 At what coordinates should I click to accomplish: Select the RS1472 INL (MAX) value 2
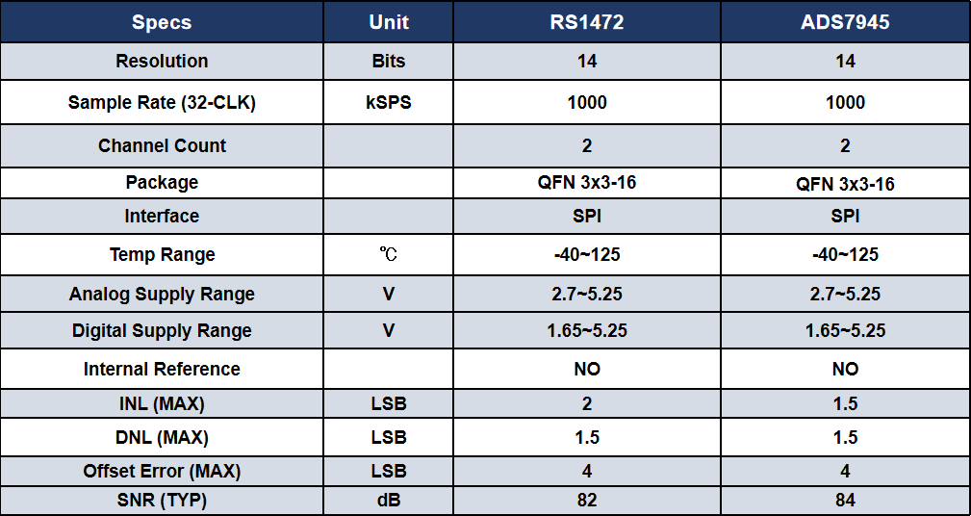click(586, 403)
